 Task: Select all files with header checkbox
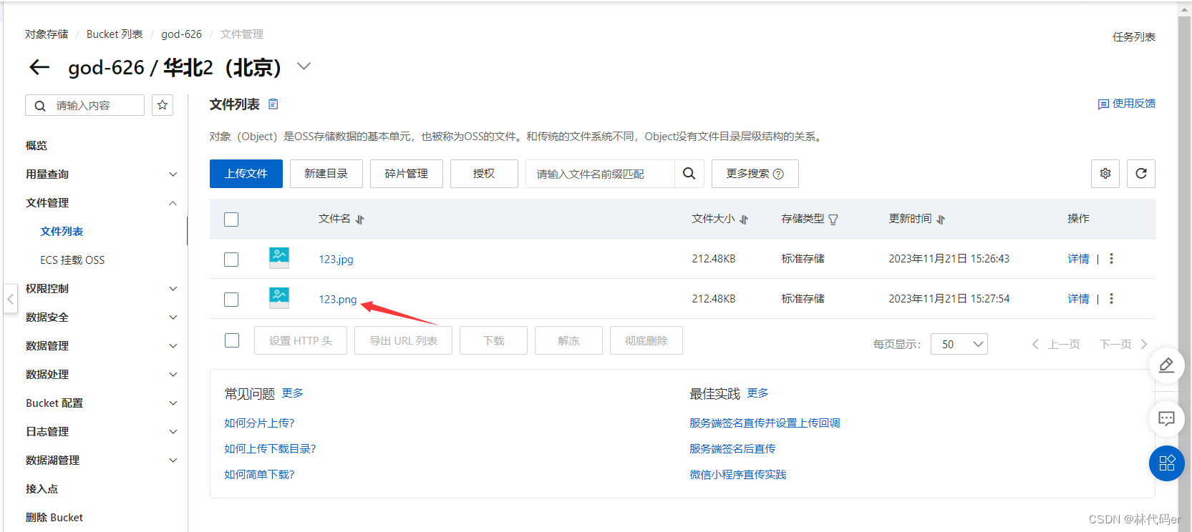231,220
